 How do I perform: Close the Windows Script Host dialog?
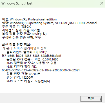click(x=102, y=3)
